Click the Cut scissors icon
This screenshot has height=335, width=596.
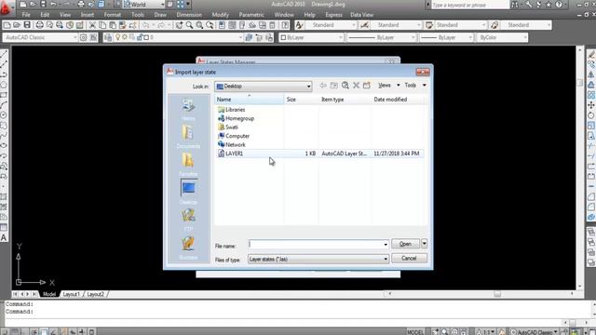92,25
